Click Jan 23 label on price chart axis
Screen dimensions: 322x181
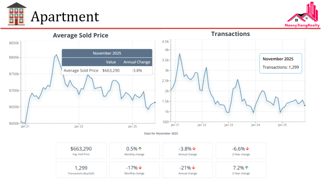[79, 127]
